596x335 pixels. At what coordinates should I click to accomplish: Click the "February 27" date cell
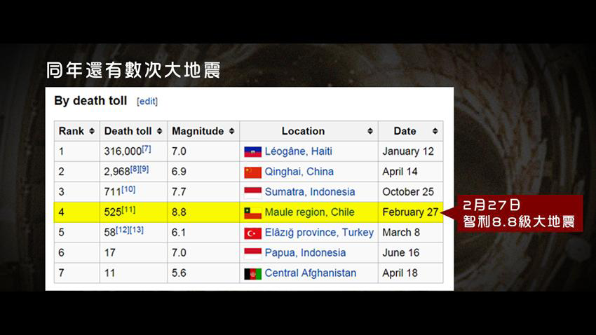point(410,212)
